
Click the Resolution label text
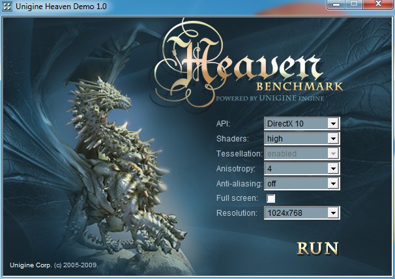pyautogui.click(x=237, y=213)
